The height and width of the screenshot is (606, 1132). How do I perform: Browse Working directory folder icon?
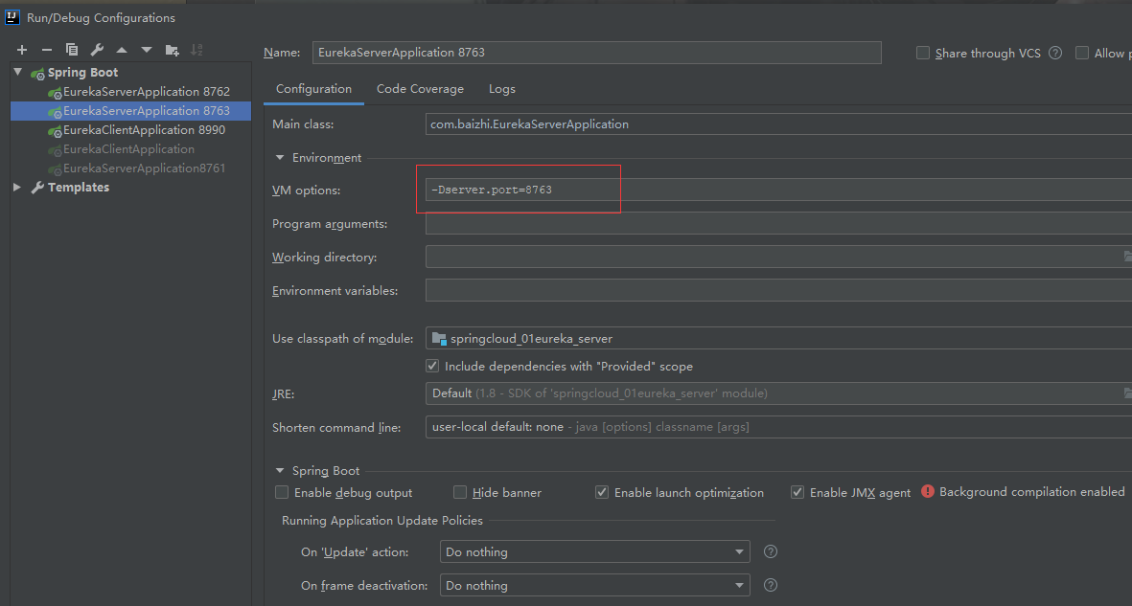pyautogui.click(x=1127, y=257)
